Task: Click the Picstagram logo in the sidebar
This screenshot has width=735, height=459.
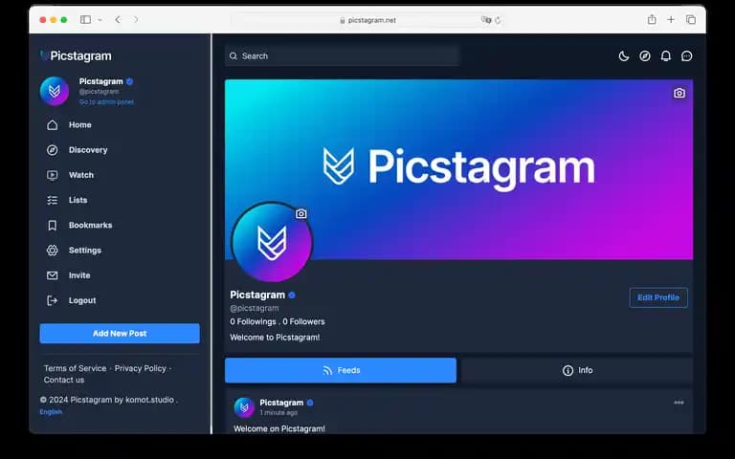Action: (76, 55)
